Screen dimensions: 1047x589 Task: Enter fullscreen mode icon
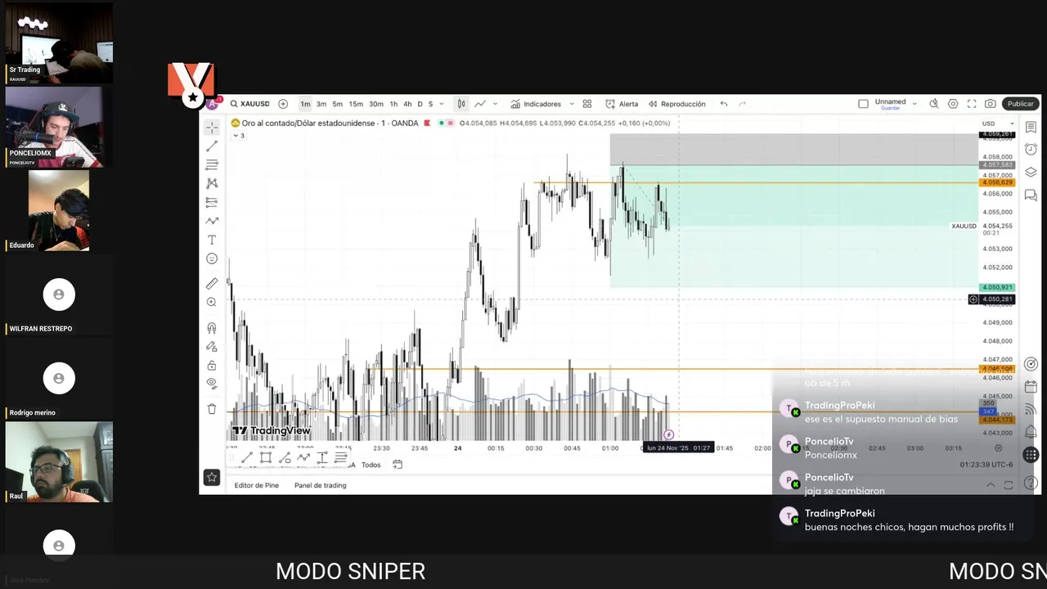pos(972,104)
